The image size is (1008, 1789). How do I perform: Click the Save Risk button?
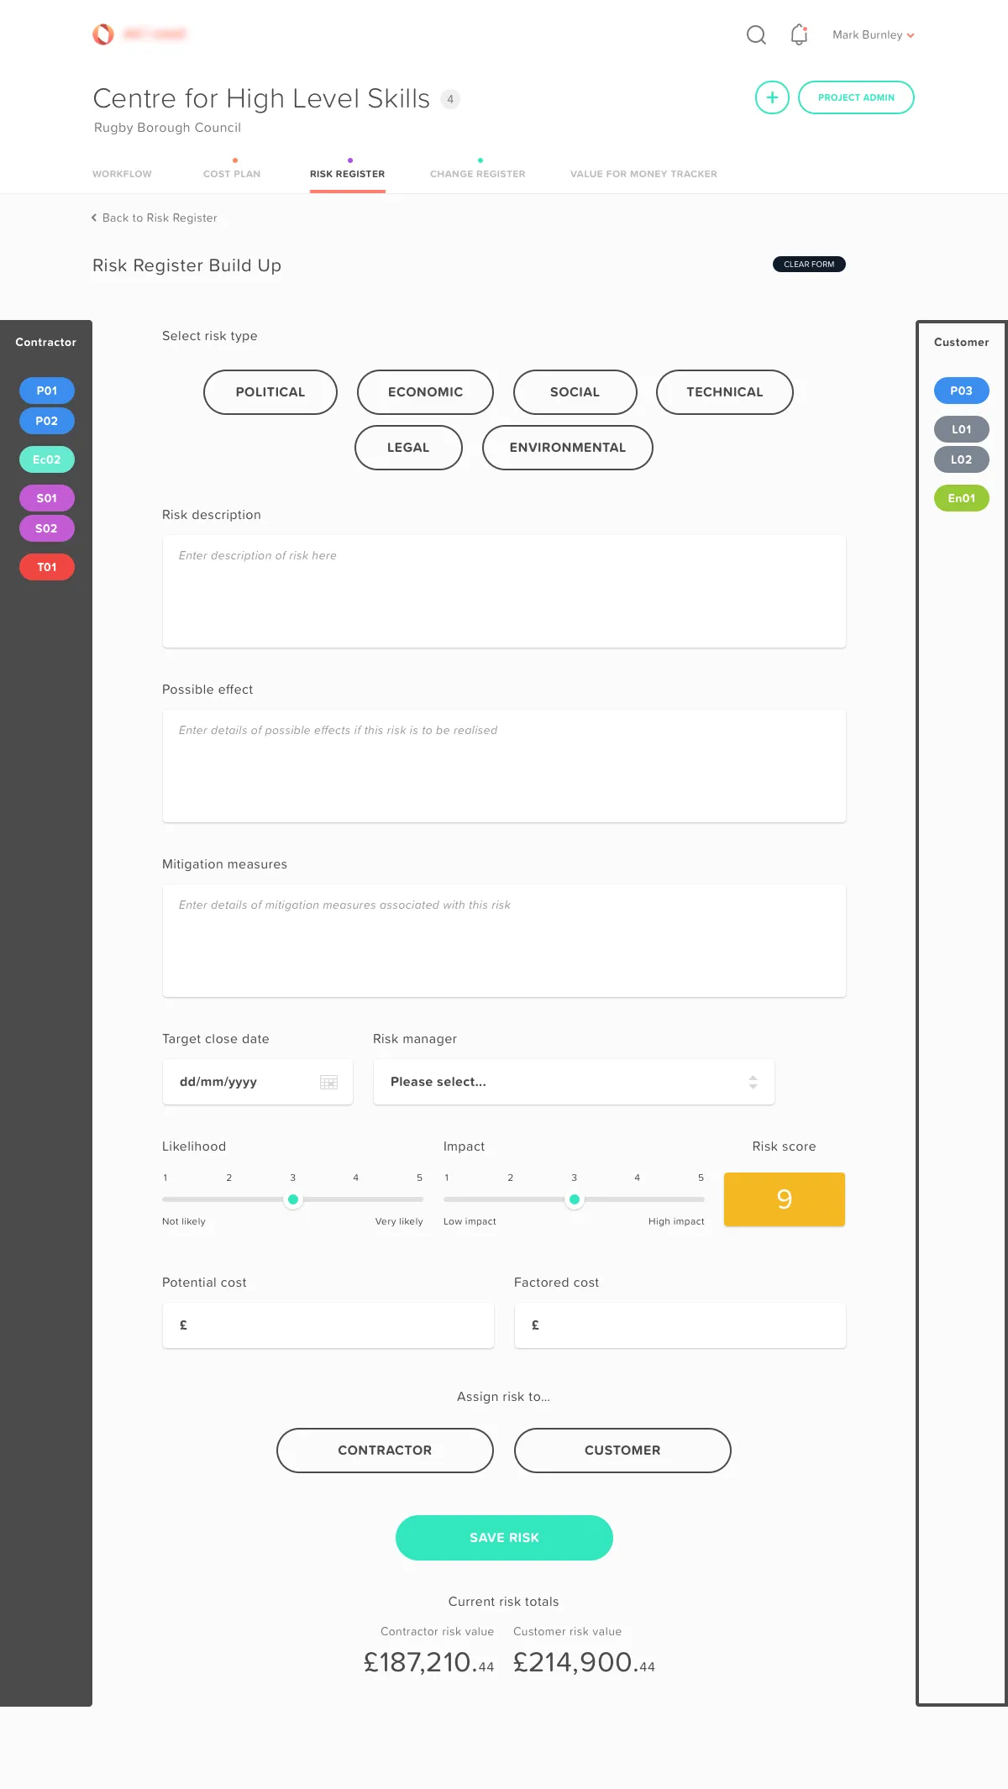pyautogui.click(x=504, y=1538)
